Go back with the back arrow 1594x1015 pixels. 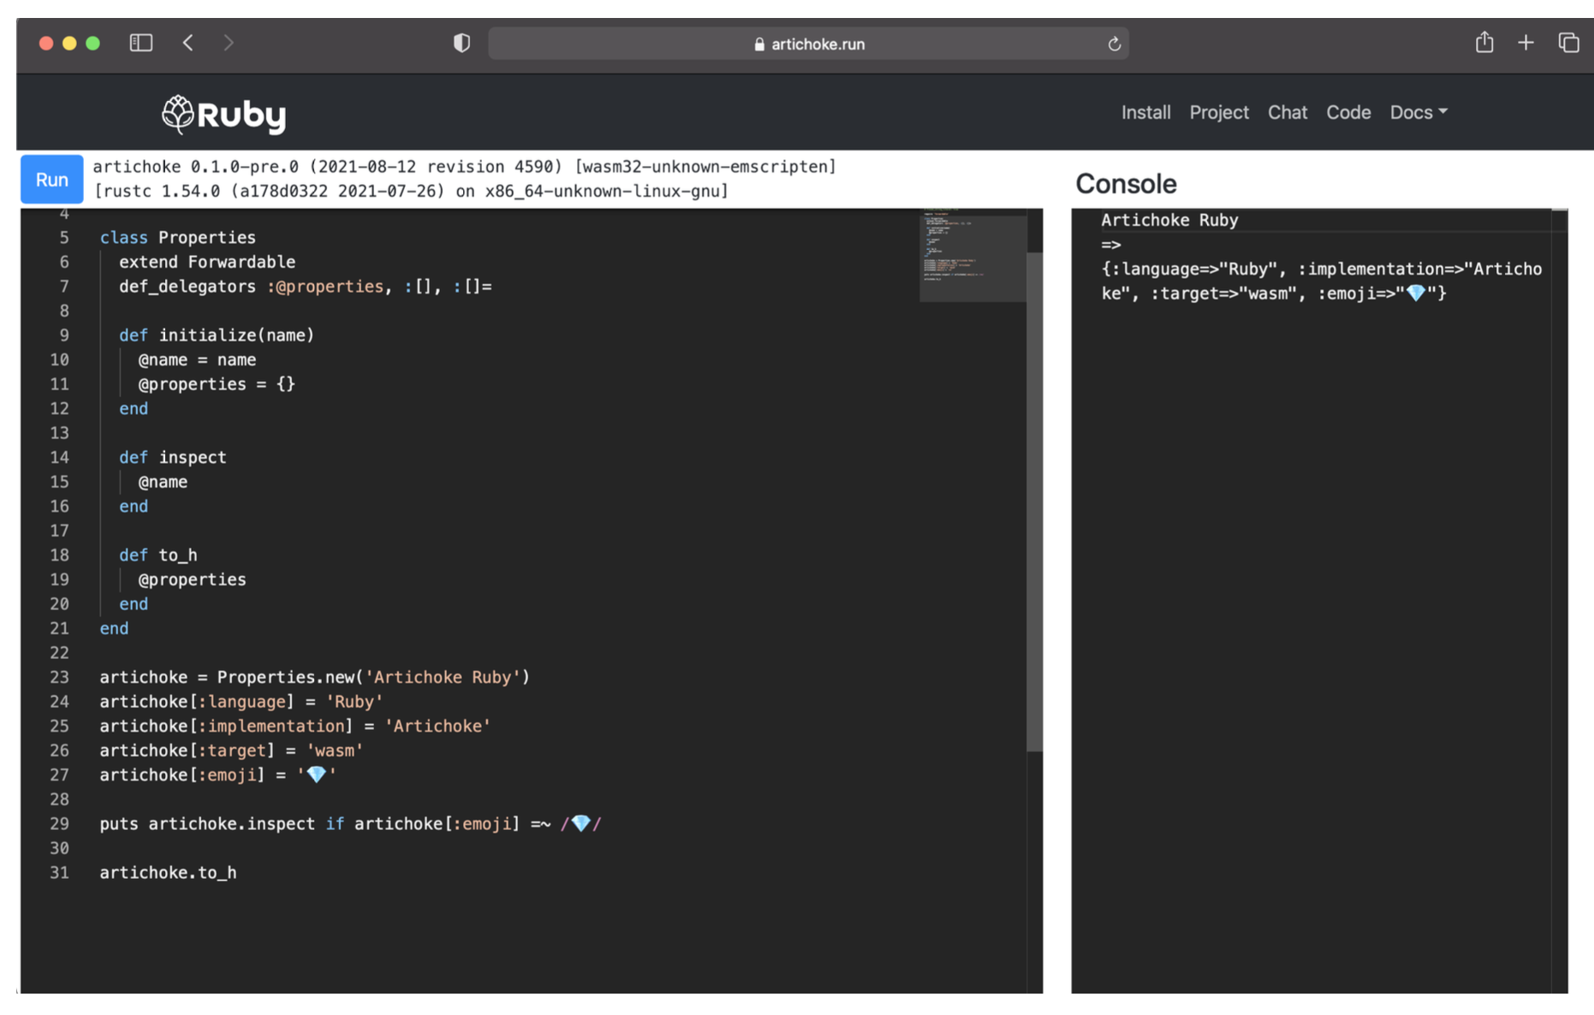(188, 43)
